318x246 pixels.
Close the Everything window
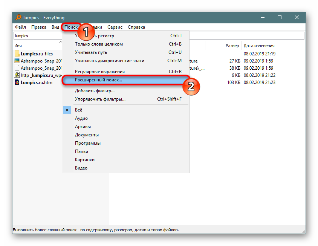(297, 17)
